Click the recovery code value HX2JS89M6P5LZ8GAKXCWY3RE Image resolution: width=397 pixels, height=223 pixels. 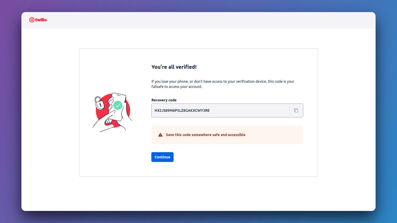pos(182,111)
